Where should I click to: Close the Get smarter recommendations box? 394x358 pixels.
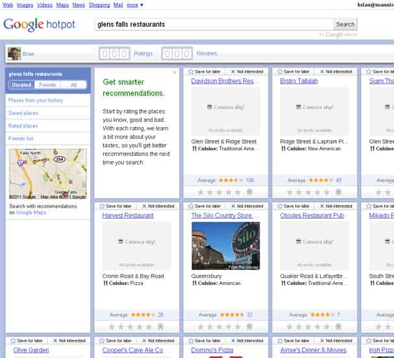pos(175,73)
